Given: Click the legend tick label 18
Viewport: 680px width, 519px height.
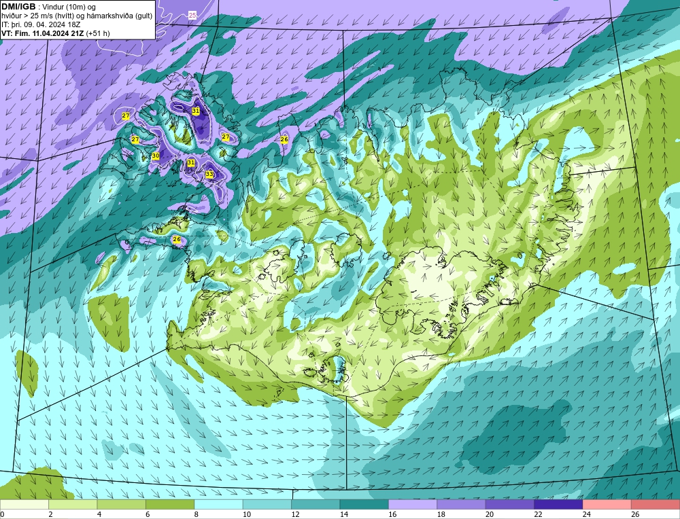Looking at the screenshot, I should click(x=441, y=514).
